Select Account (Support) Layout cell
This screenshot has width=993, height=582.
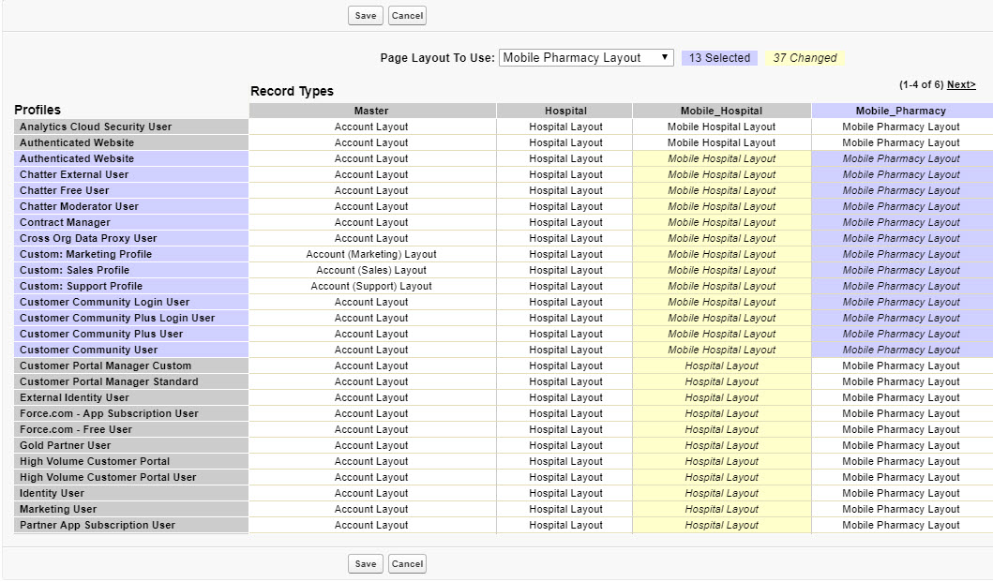coord(371,286)
